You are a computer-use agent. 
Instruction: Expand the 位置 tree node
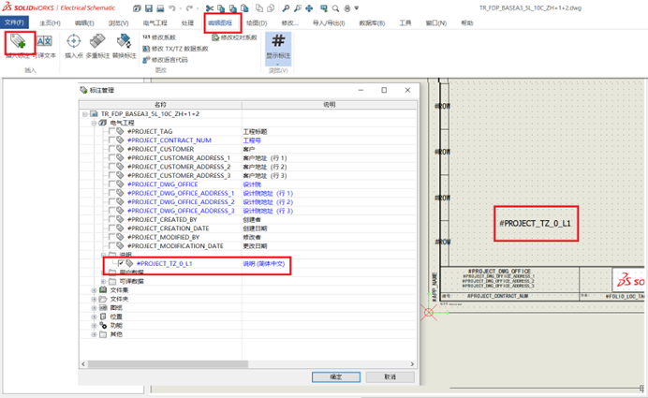point(94,317)
